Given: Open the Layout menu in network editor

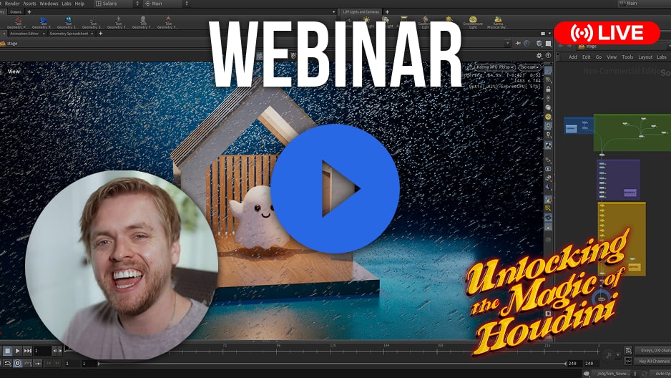Looking at the screenshot, I should (645, 57).
